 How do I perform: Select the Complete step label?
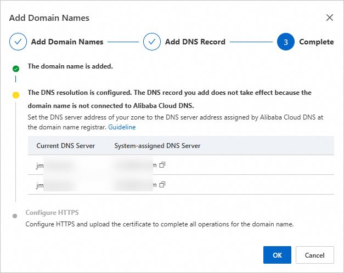(x=316, y=42)
